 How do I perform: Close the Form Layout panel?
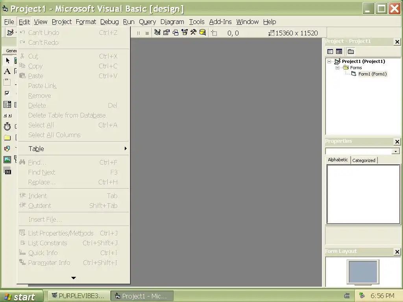coord(397,252)
